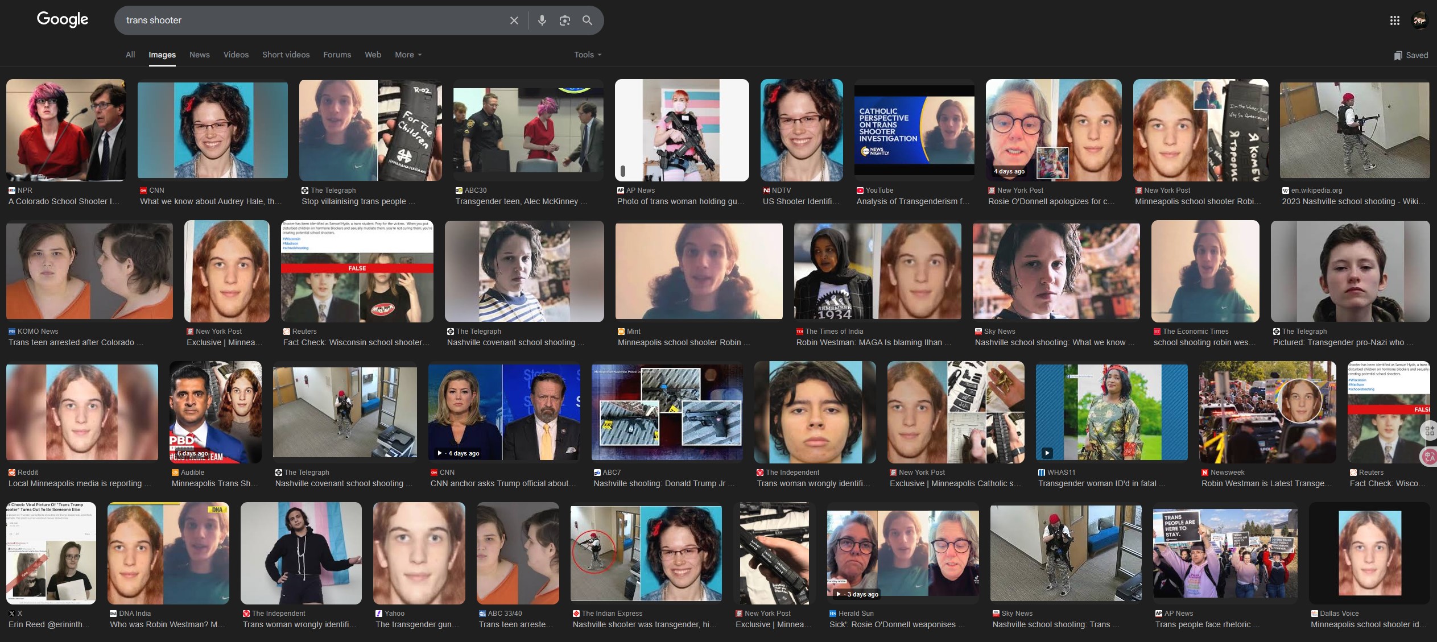Switch to the Videos tab
Image resolution: width=1437 pixels, height=642 pixels.
(x=236, y=55)
